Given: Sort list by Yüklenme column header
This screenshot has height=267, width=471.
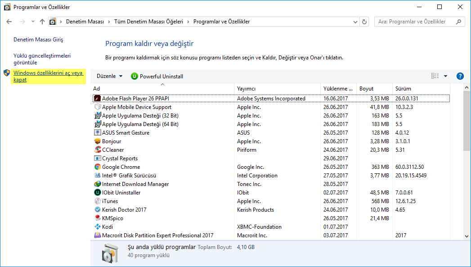Looking at the screenshot, I should (338, 89).
